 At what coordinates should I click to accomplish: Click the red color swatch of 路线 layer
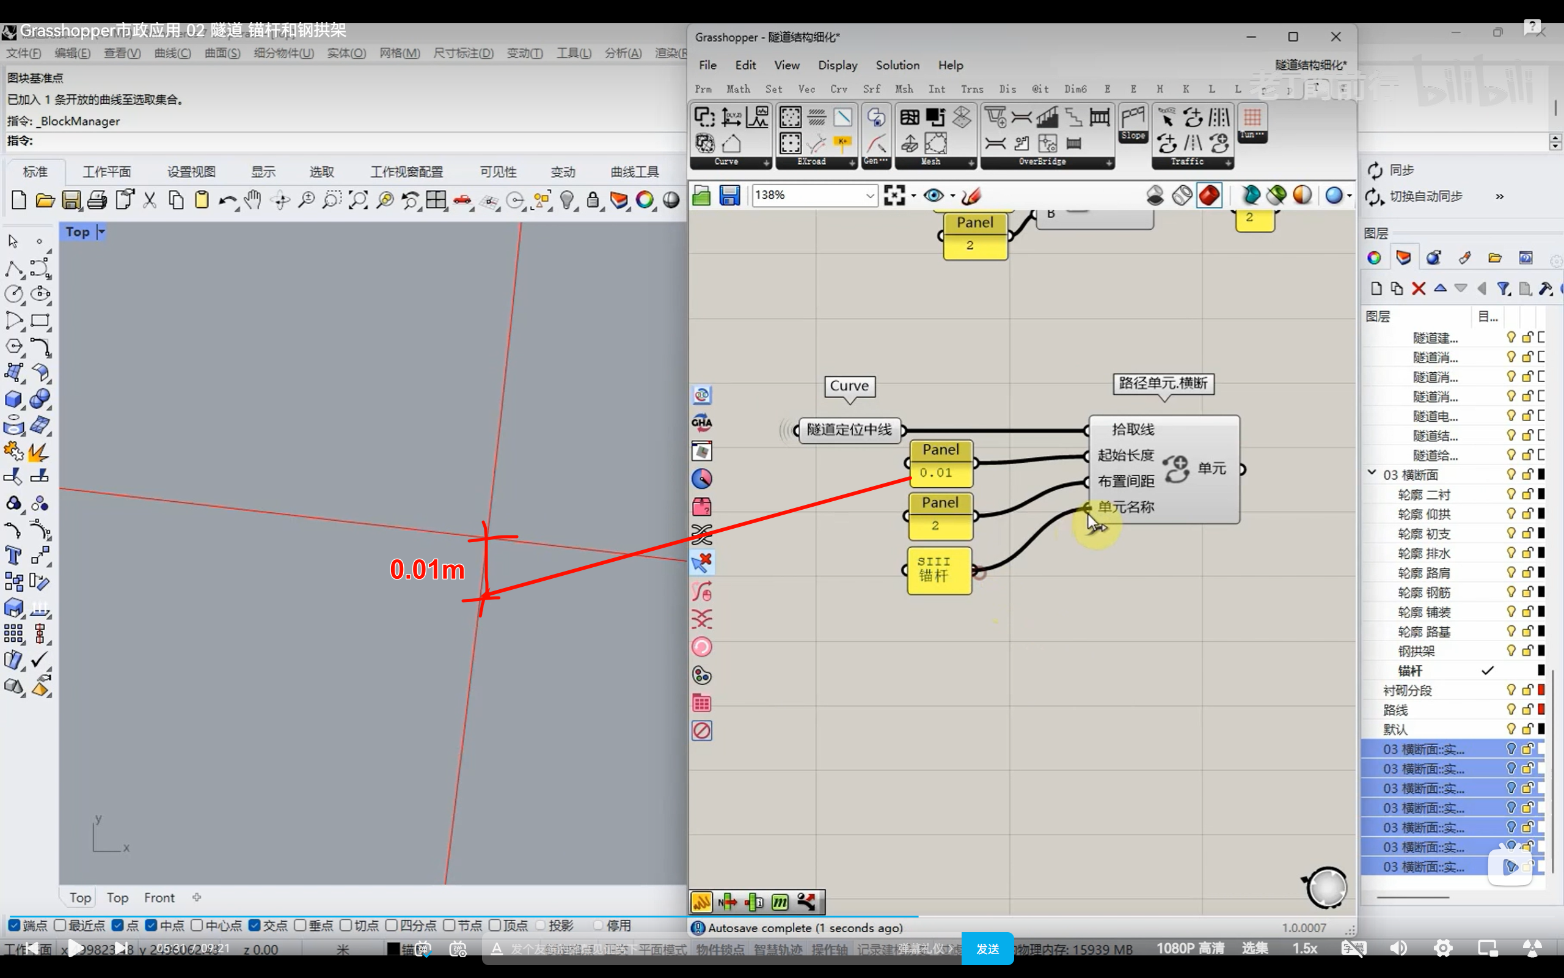click(x=1541, y=710)
